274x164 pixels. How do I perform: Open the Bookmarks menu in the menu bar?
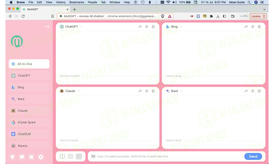pyautogui.click(x=77, y=2)
